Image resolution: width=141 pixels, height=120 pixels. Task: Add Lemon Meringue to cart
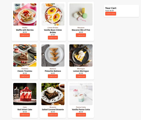[x=81, y=76]
